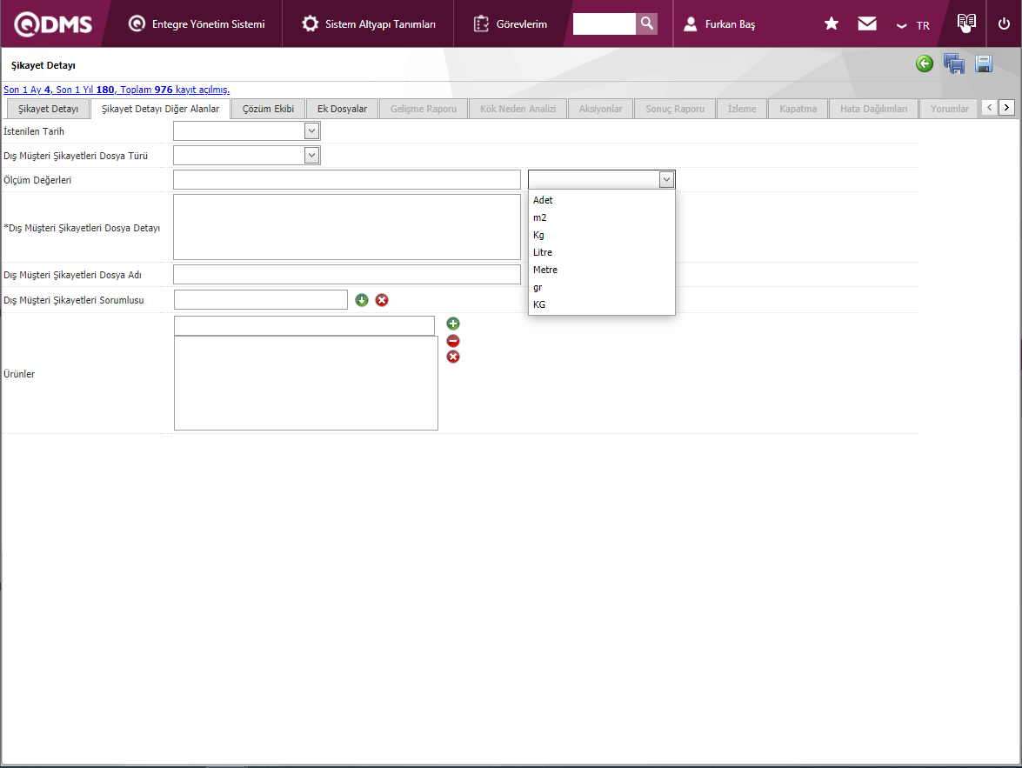This screenshot has height=768, width=1022.
Task: Click the power logout icon
Action: pos(1004,24)
